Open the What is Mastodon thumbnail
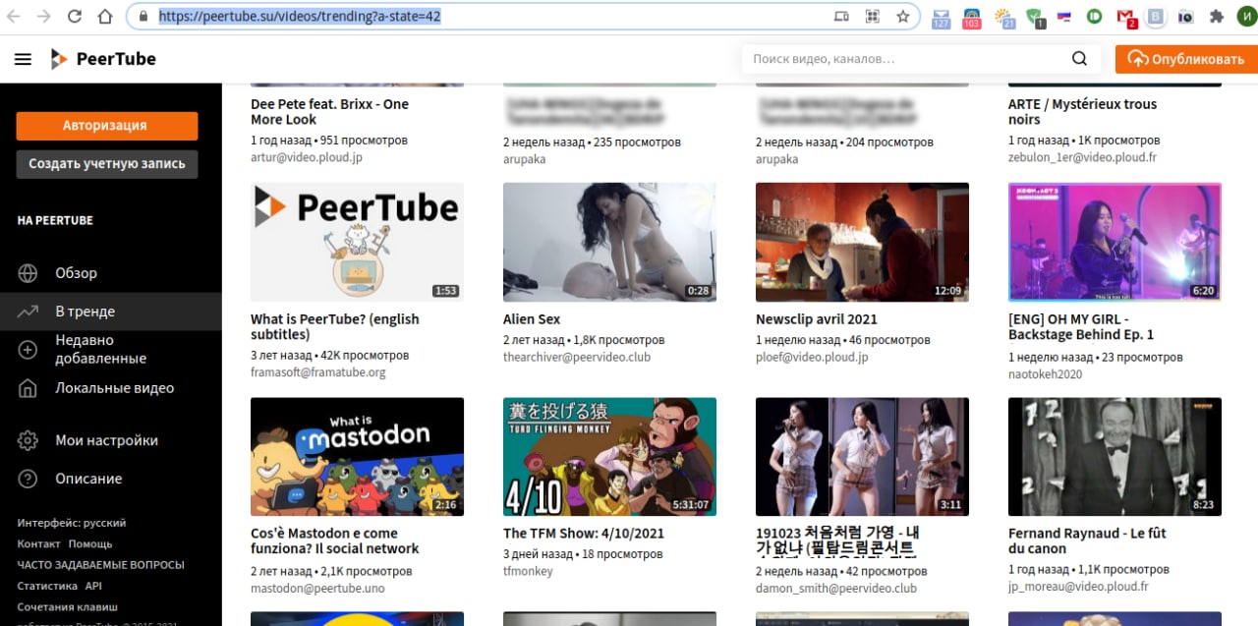Screen dimensions: 1258x626 357,457
